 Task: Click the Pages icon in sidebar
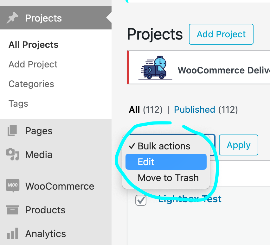[x=12, y=131]
